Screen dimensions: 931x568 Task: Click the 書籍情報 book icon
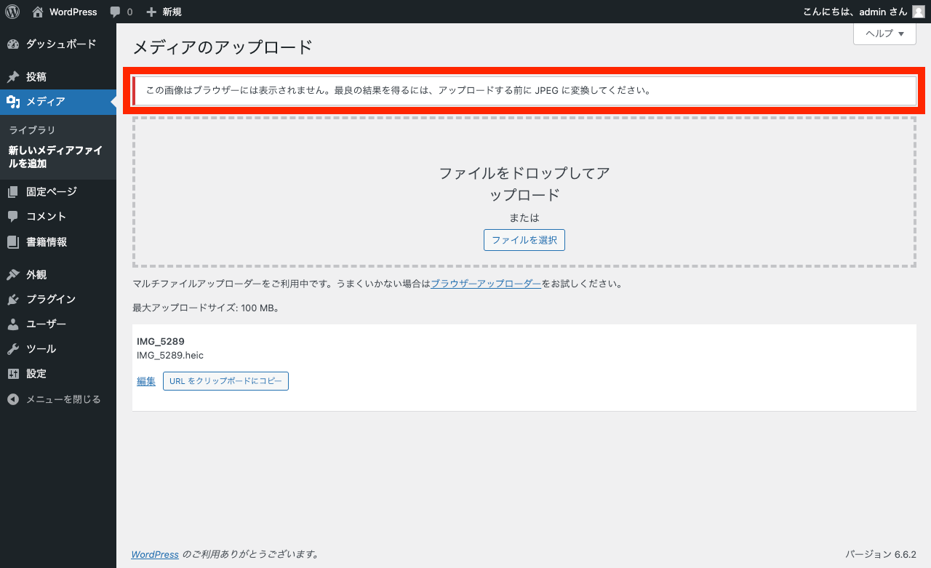[13, 242]
